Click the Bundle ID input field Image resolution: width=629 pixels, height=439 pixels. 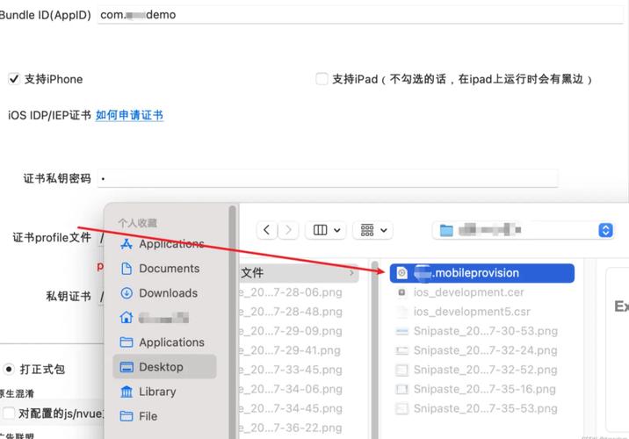pos(360,15)
